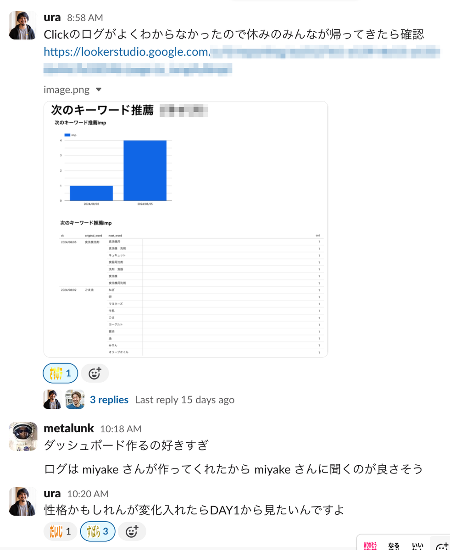Image resolution: width=450 pixels, height=550 pixels.
Task: Open the emoji picker from the hover toolbar
Action: coord(441,545)
